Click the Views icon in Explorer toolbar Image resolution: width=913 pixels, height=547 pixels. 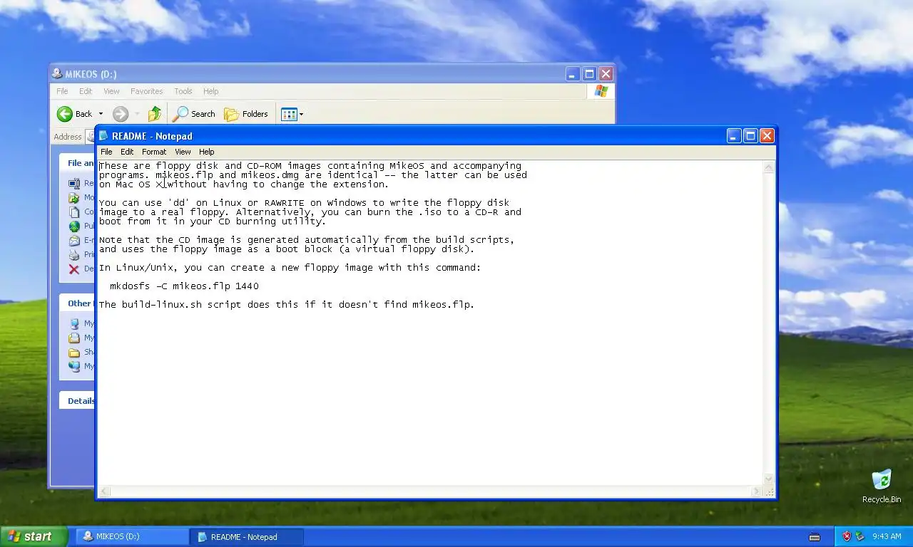[x=289, y=114]
